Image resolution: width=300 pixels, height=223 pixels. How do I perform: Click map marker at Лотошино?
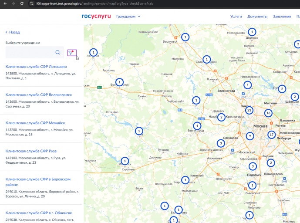tap(93, 52)
